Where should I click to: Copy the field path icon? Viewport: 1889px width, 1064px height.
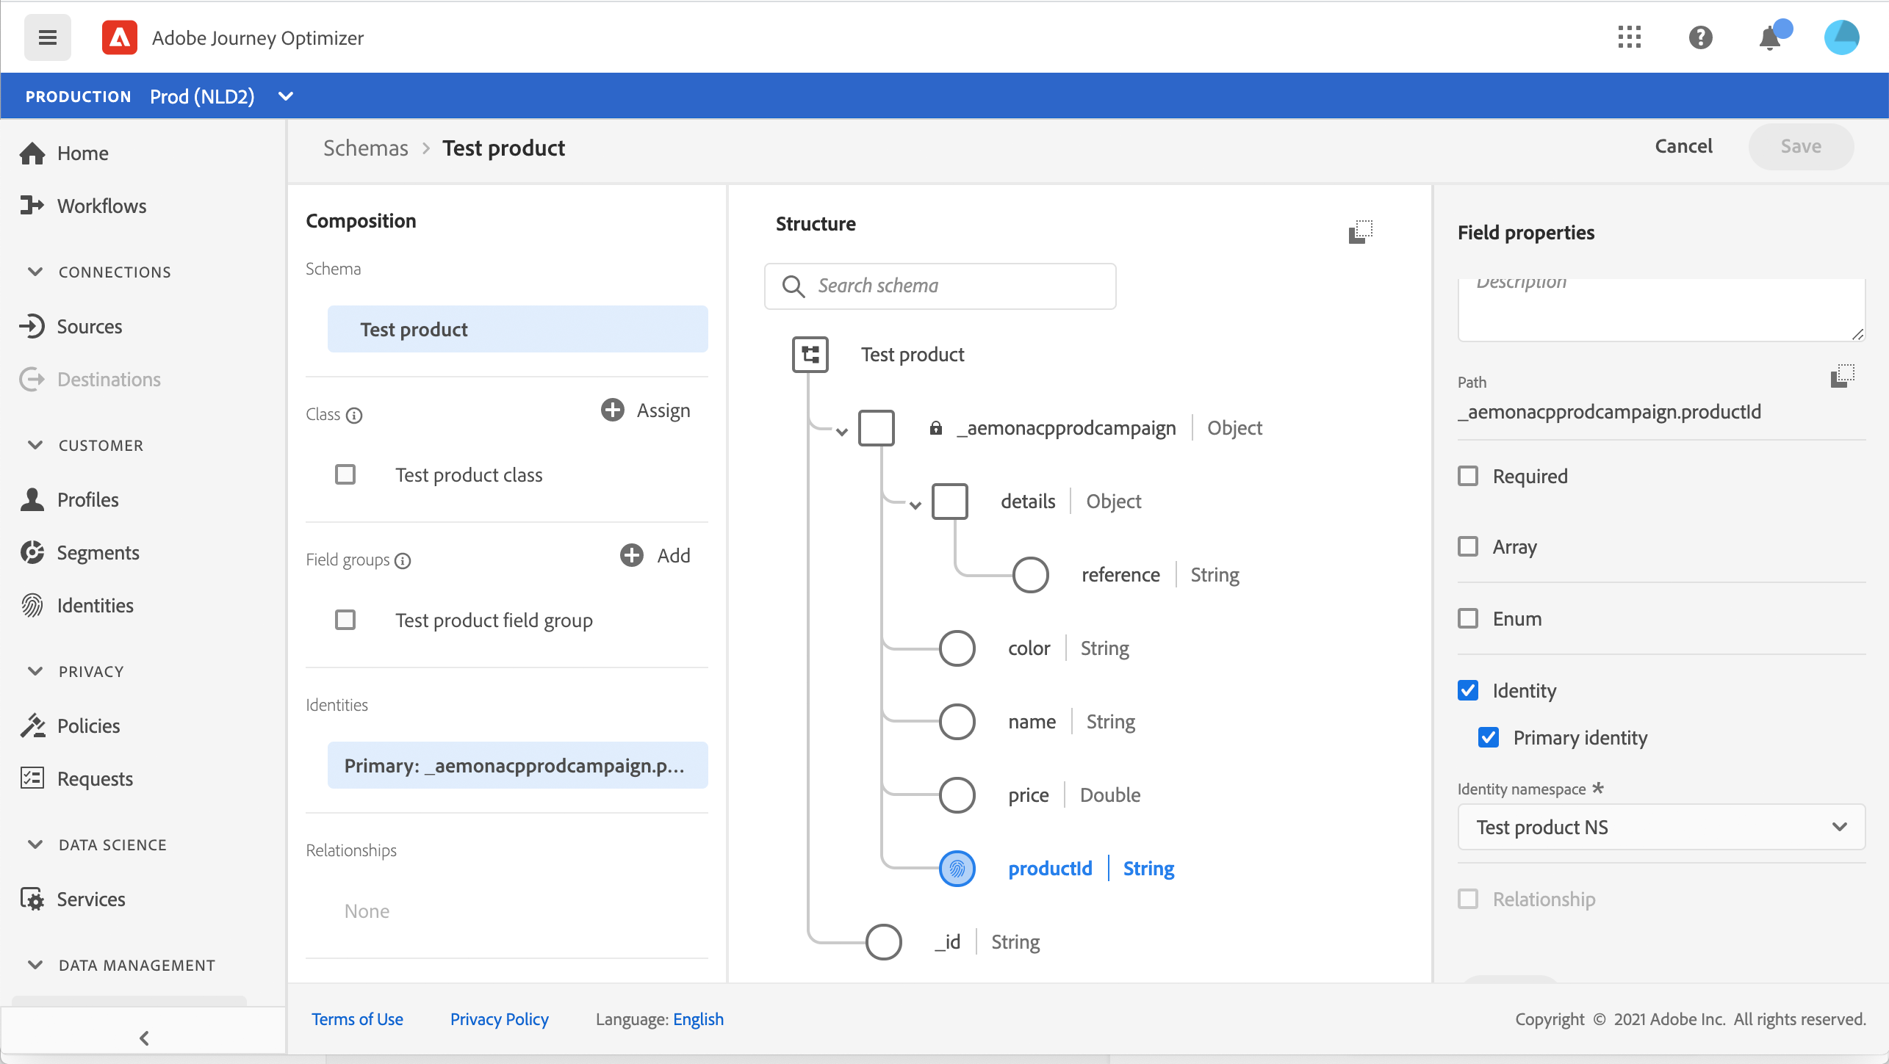pos(1842,376)
